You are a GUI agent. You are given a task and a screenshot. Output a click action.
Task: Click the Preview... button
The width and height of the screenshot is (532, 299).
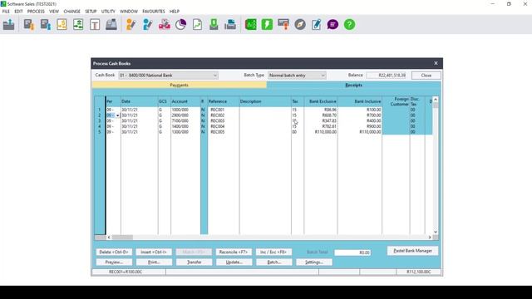114,262
